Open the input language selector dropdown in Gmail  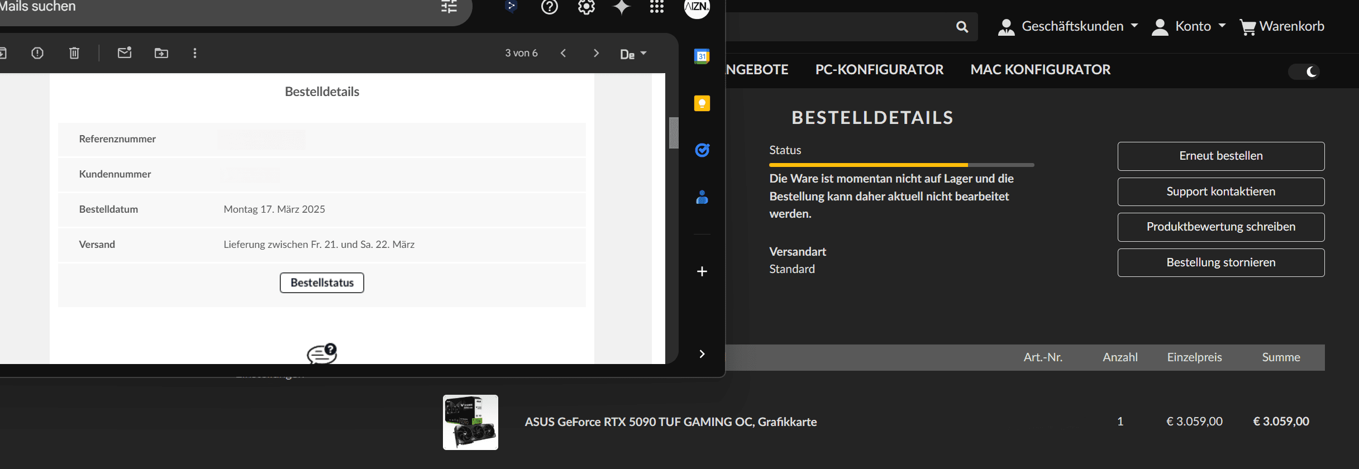(x=633, y=54)
